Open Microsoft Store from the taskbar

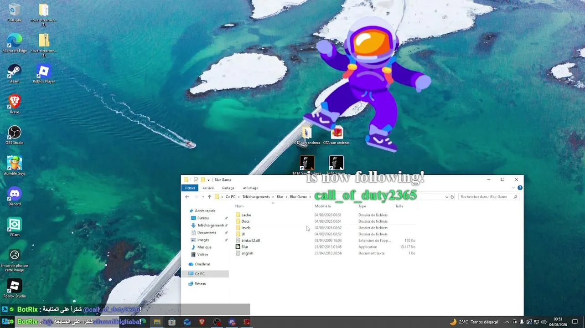[x=172, y=322]
